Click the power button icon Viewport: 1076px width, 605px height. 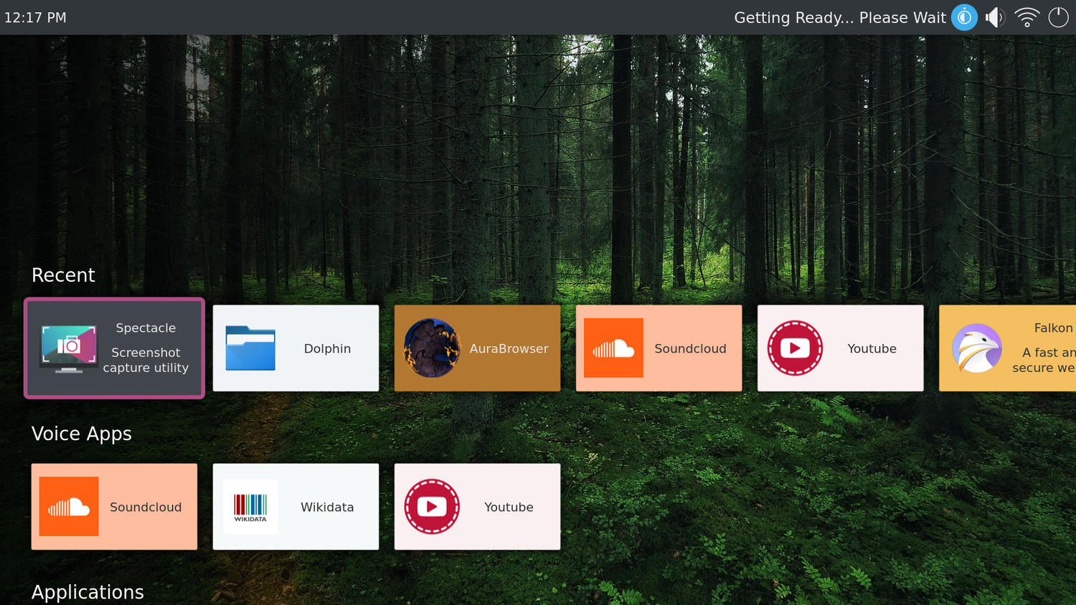coord(1058,17)
